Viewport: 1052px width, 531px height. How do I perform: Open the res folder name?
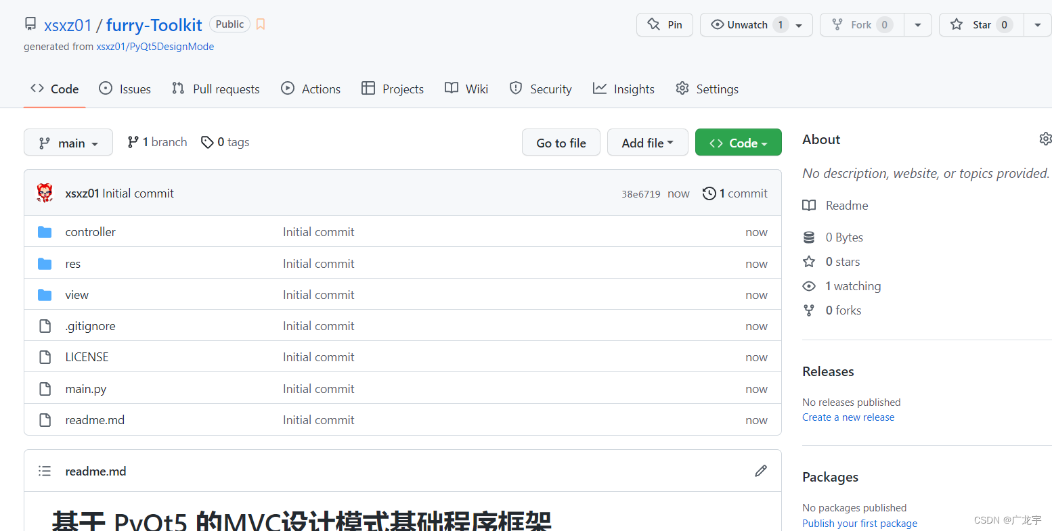click(x=73, y=264)
